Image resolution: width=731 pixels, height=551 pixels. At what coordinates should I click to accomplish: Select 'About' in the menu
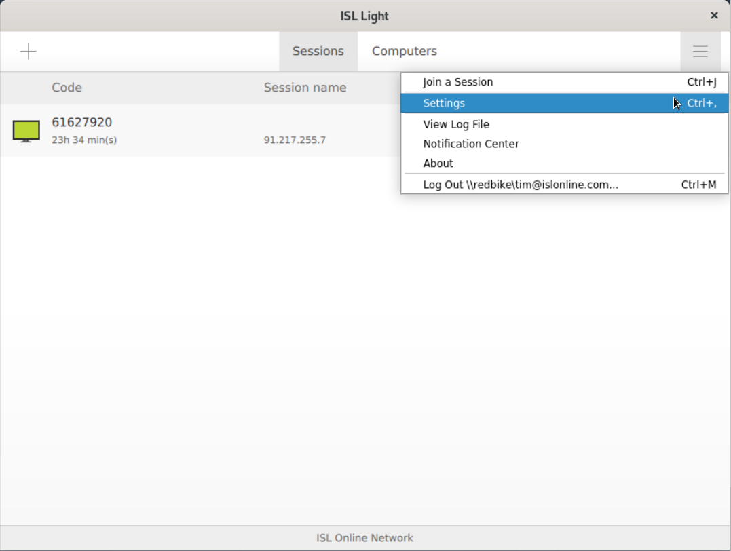[437, 163]
